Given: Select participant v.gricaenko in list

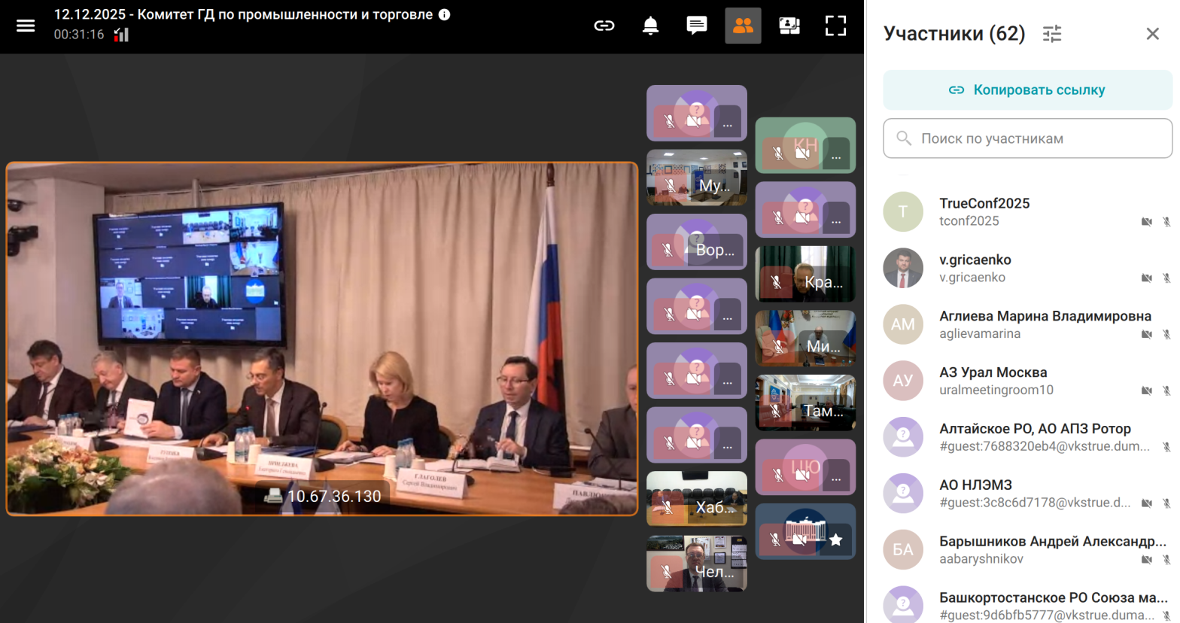Looking at the screenshot, I should 975,268.
